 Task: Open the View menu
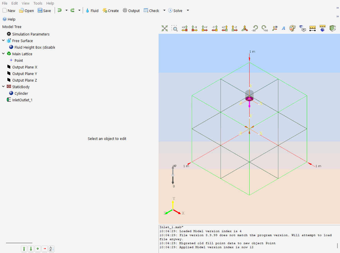(x=25, y=3)
